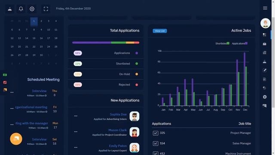The height and width of the screenshot is (155, 275).
Task: Click the red Rejected percentage badge
Action: 78,85
